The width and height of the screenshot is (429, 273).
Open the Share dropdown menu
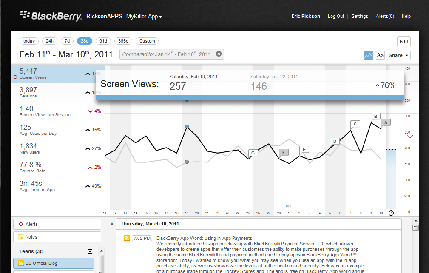[399, 55]
